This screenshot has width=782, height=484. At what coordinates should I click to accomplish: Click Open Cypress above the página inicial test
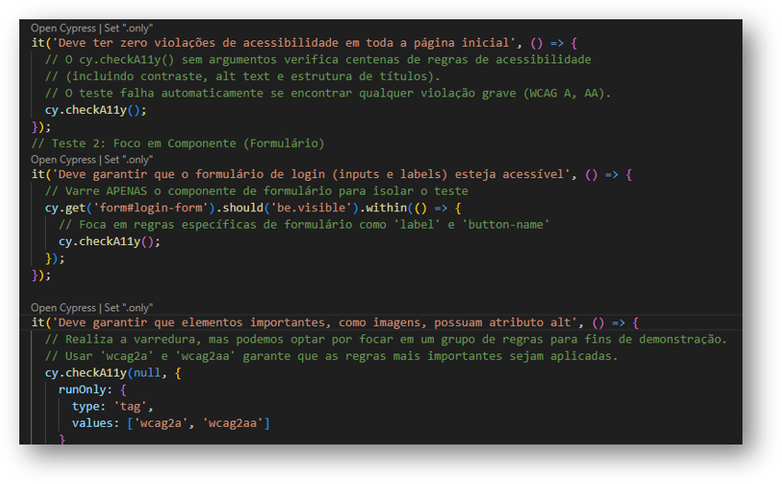(x=62, y=28)
